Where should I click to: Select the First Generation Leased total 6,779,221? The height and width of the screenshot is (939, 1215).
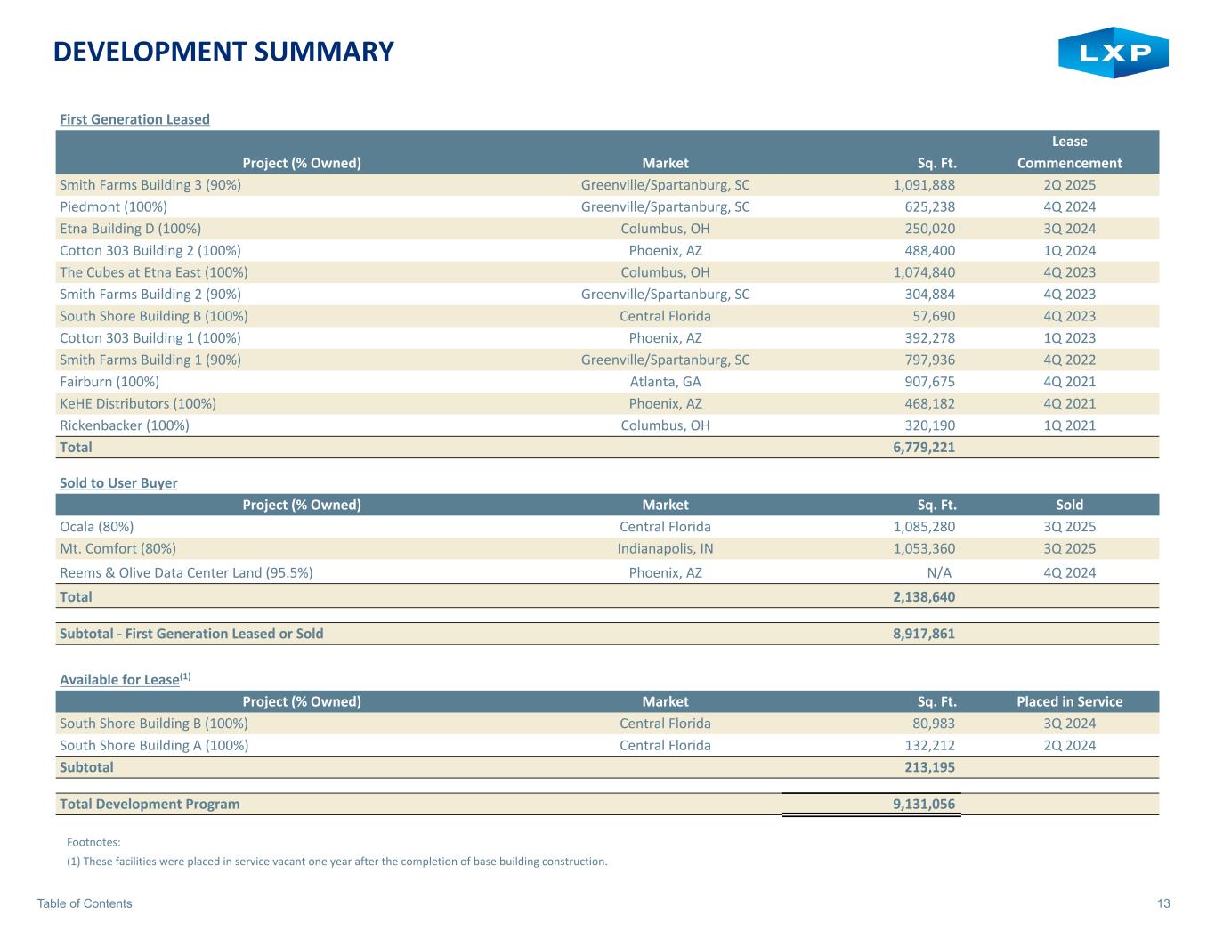pos(924,447)
